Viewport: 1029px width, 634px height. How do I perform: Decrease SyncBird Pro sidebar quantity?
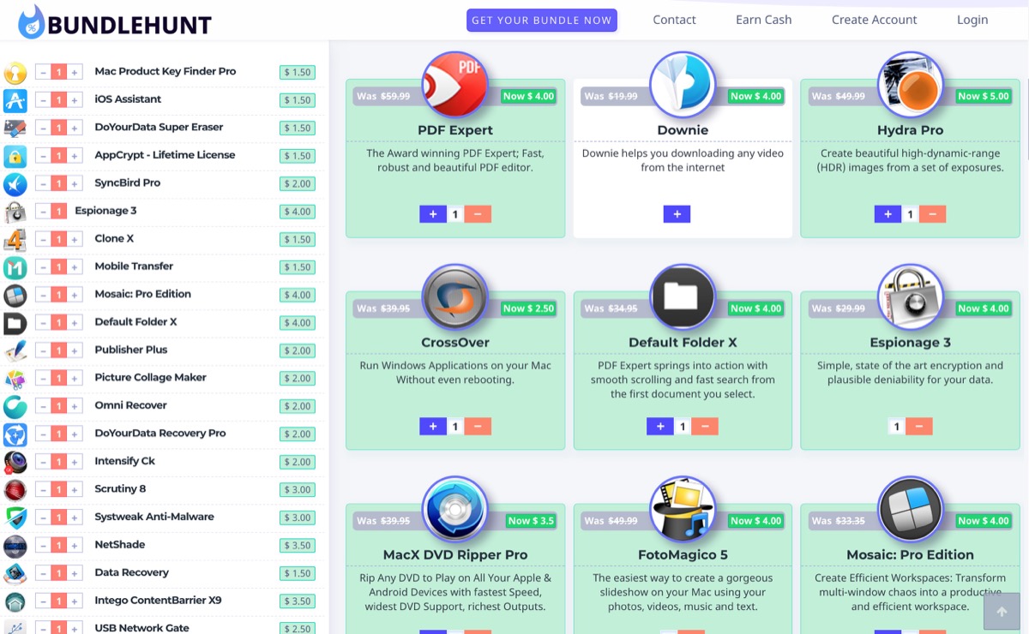point(43,184)
